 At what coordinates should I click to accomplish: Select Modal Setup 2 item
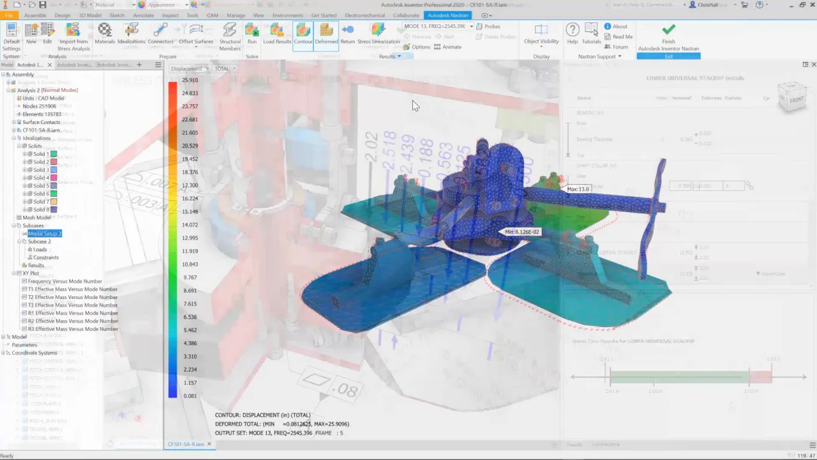click(x=45, y=233)
